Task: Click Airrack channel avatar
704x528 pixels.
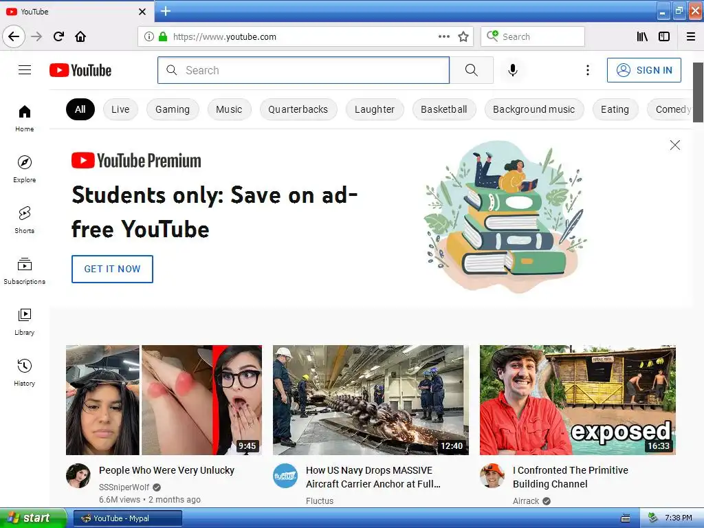Action: coord(492,476)
